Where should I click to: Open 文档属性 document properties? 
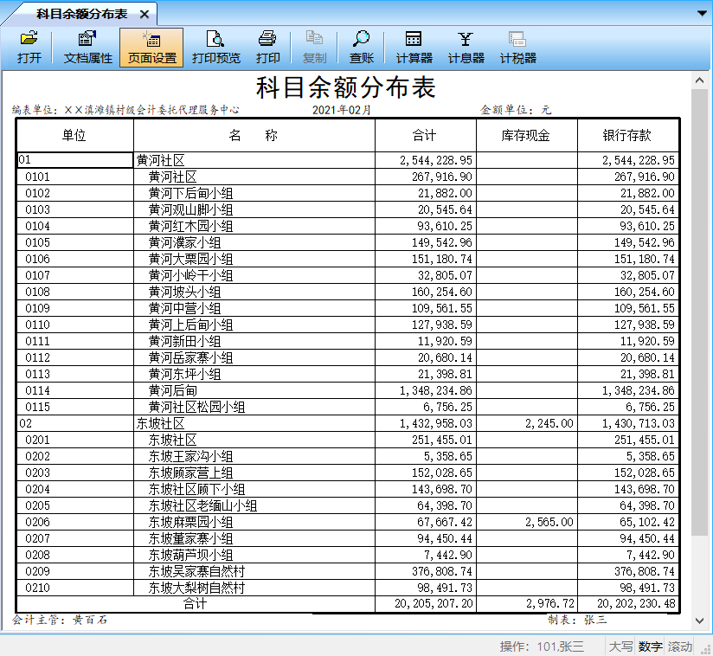[87, 48]
